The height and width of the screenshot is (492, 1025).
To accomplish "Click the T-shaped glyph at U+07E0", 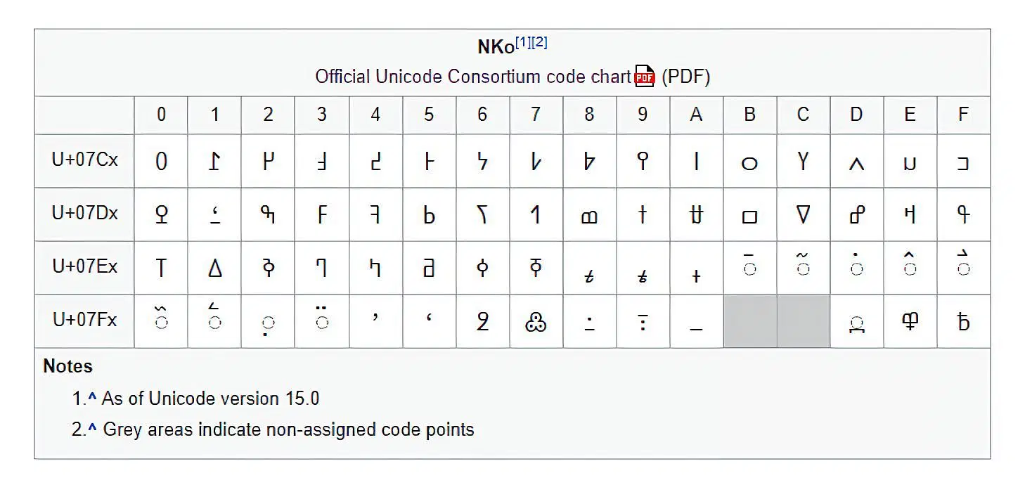I will 161,268.
